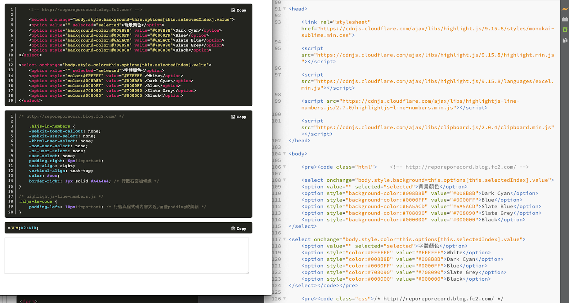Click '.hljs-ln-code {' selector in preview
This screenshot has width=569, height=303.
38,201
